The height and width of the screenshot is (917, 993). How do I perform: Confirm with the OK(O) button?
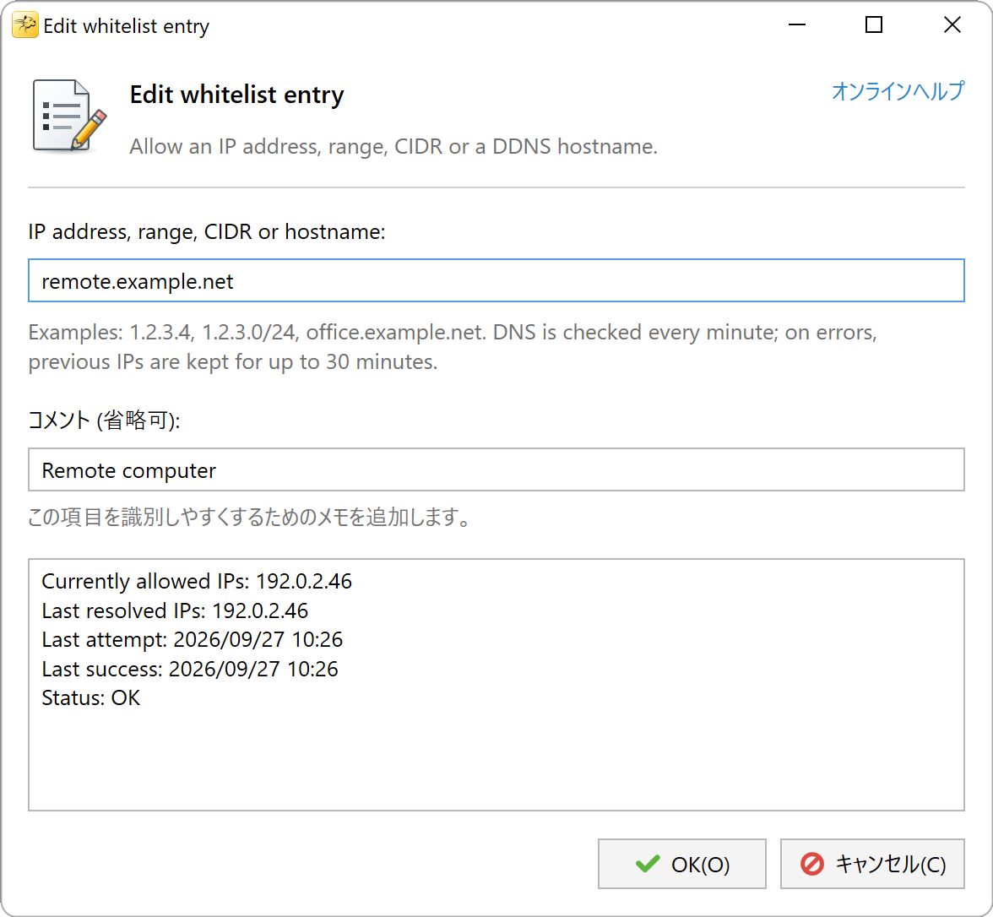[x=682, y=864]
